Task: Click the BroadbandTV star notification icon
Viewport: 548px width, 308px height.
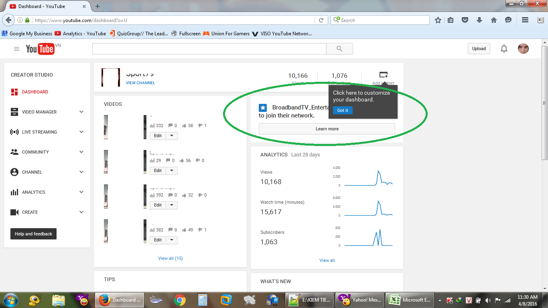Action: point(263,107)
